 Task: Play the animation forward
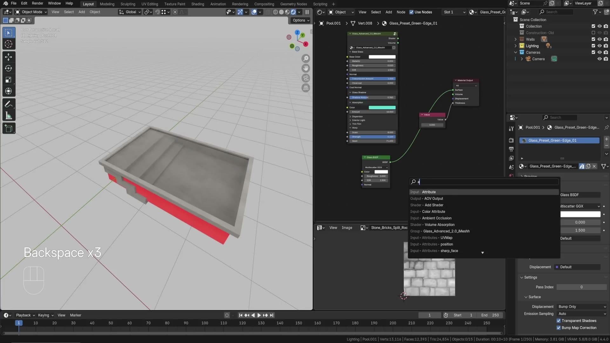point(259,315)
